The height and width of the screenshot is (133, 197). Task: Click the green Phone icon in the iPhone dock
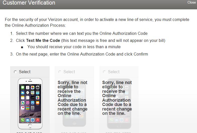[x=23, y=120]
